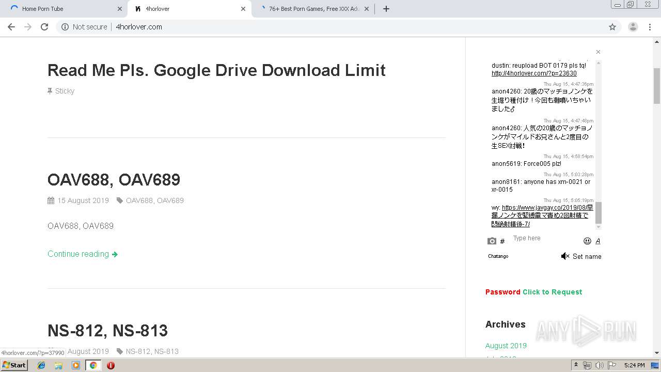The width and height of the screenshot is (661, 372).
Task: Open the August 2019 archive
Action: click(x=506, y=346)
